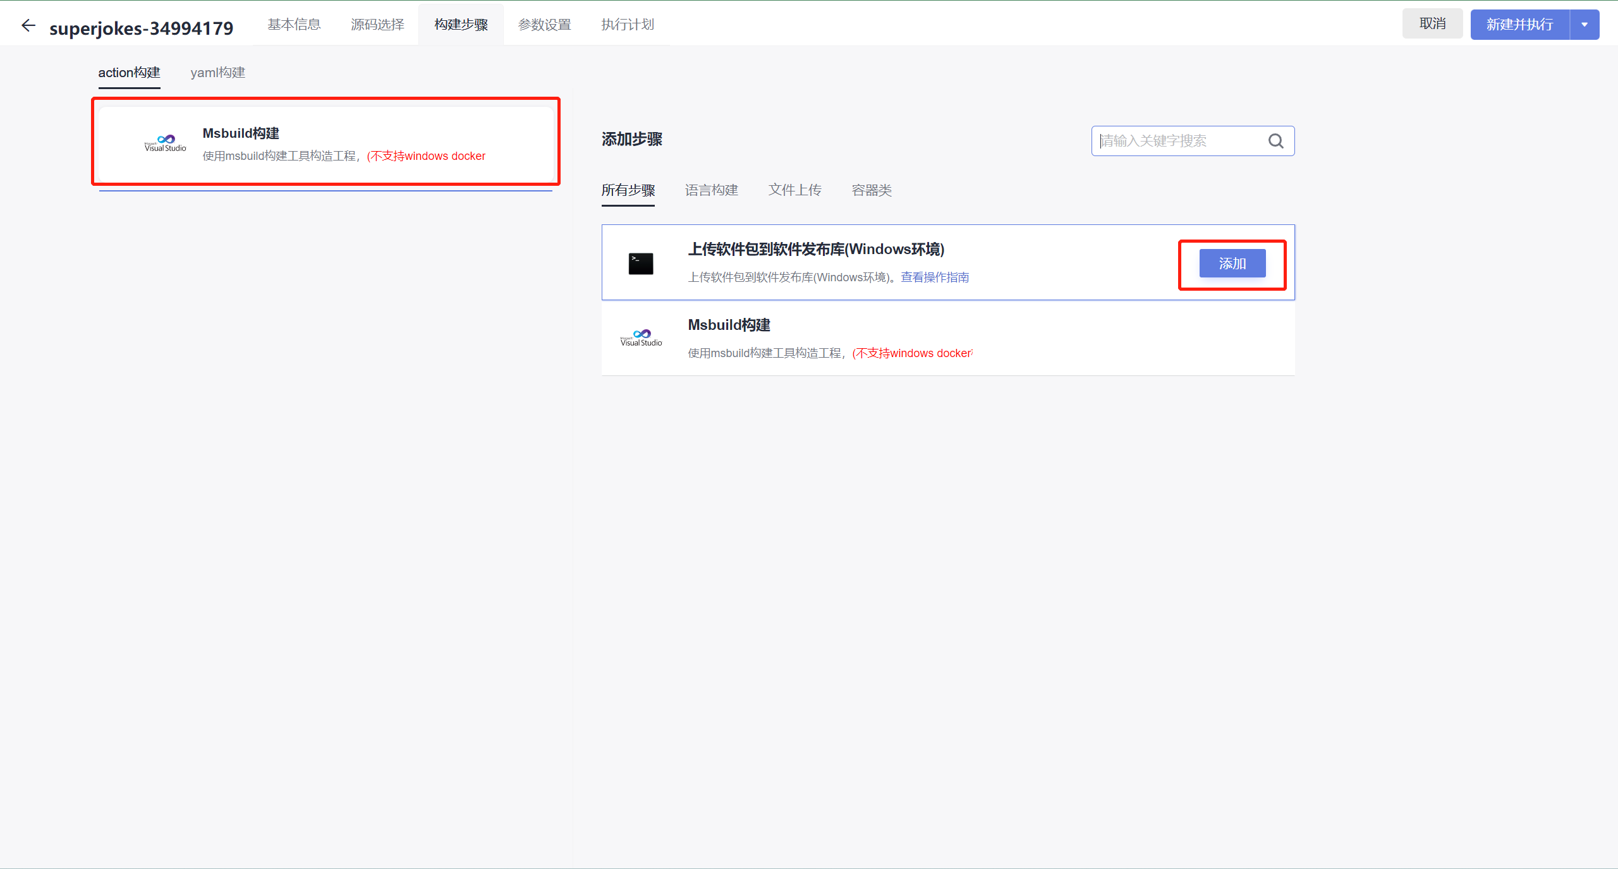Viewport: 1618px width, 869px height.
Task: Click the back arrow next to superjokes-34994179
Action: click(28, 25)
